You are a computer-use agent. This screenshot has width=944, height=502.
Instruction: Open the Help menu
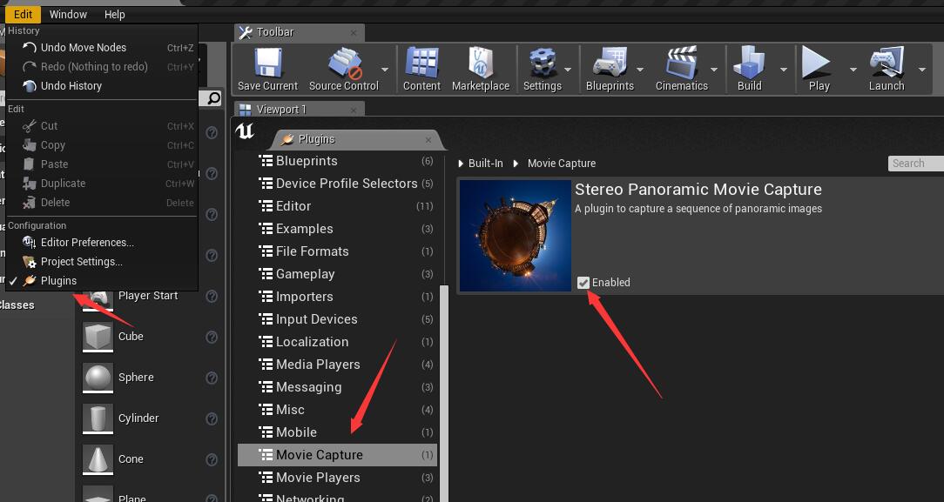click(x=114, y=14)
